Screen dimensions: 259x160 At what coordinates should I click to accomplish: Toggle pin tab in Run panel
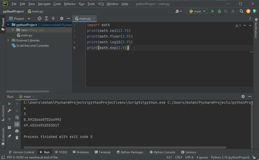(x=10, y=136)
